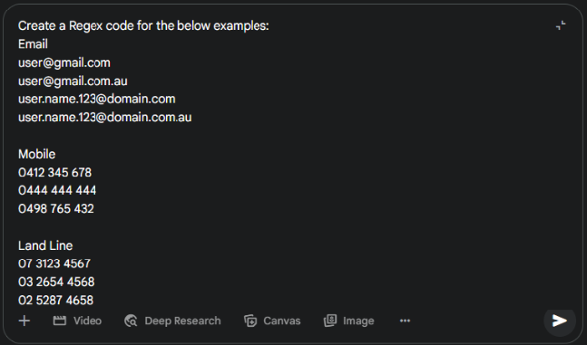Click the 02 5287 4658 landline number
The height and width of the screenshot is (345, 587).
tap(55, 300)
